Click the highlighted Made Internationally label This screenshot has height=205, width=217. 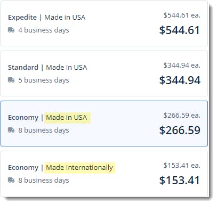[79, 168]
